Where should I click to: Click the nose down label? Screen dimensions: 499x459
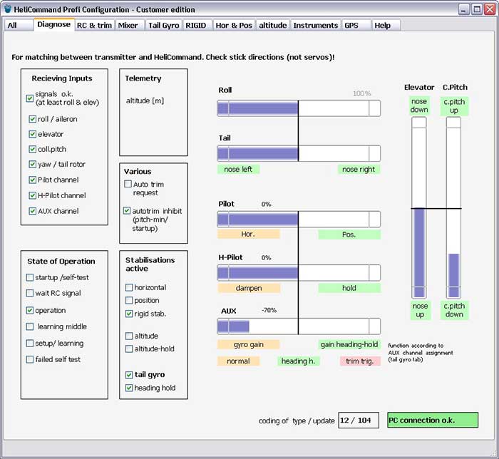419,105
